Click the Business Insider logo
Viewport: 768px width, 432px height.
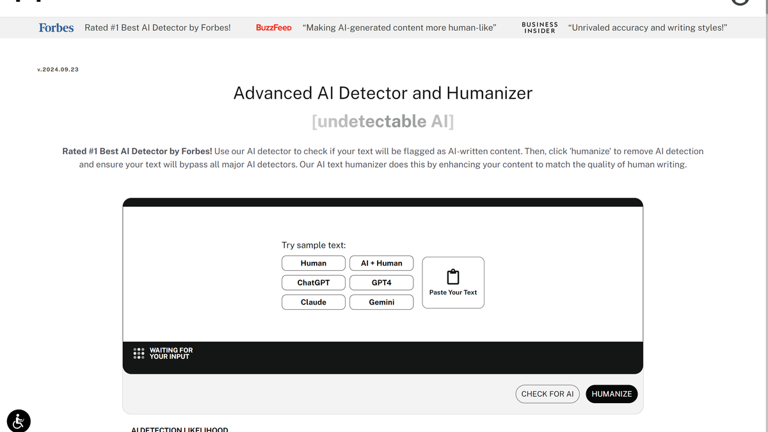tap(540, 28)
